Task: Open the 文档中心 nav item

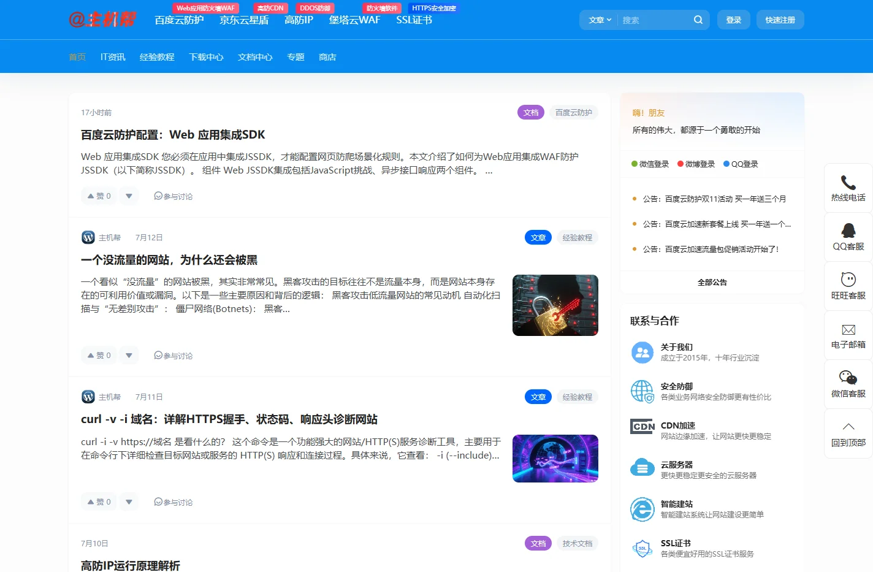Action: tap(255, 57)
